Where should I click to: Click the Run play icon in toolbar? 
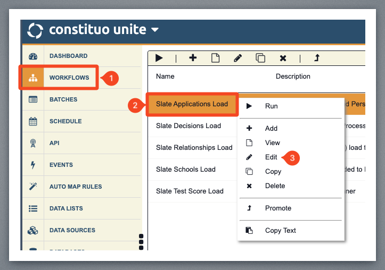click(x=159, y=58)
